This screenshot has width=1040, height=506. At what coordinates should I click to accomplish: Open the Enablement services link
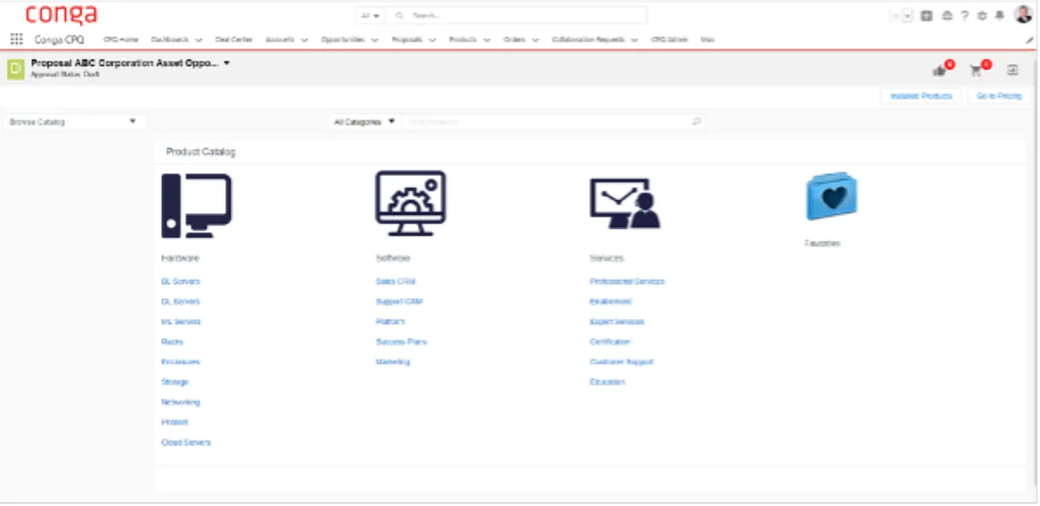click(x=610, y=302)
